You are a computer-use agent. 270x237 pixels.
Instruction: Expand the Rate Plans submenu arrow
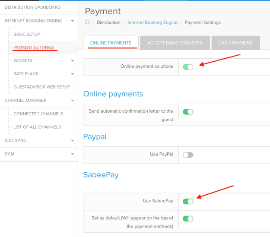[x=72, y=74]
